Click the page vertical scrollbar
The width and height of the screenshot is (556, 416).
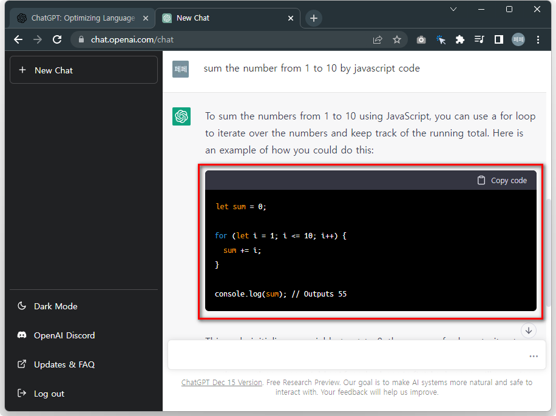549,252
